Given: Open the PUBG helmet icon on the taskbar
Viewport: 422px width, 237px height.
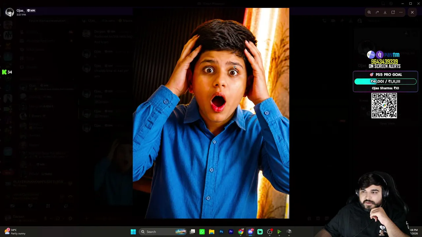Looking at the screenshot, I should 289,232.
